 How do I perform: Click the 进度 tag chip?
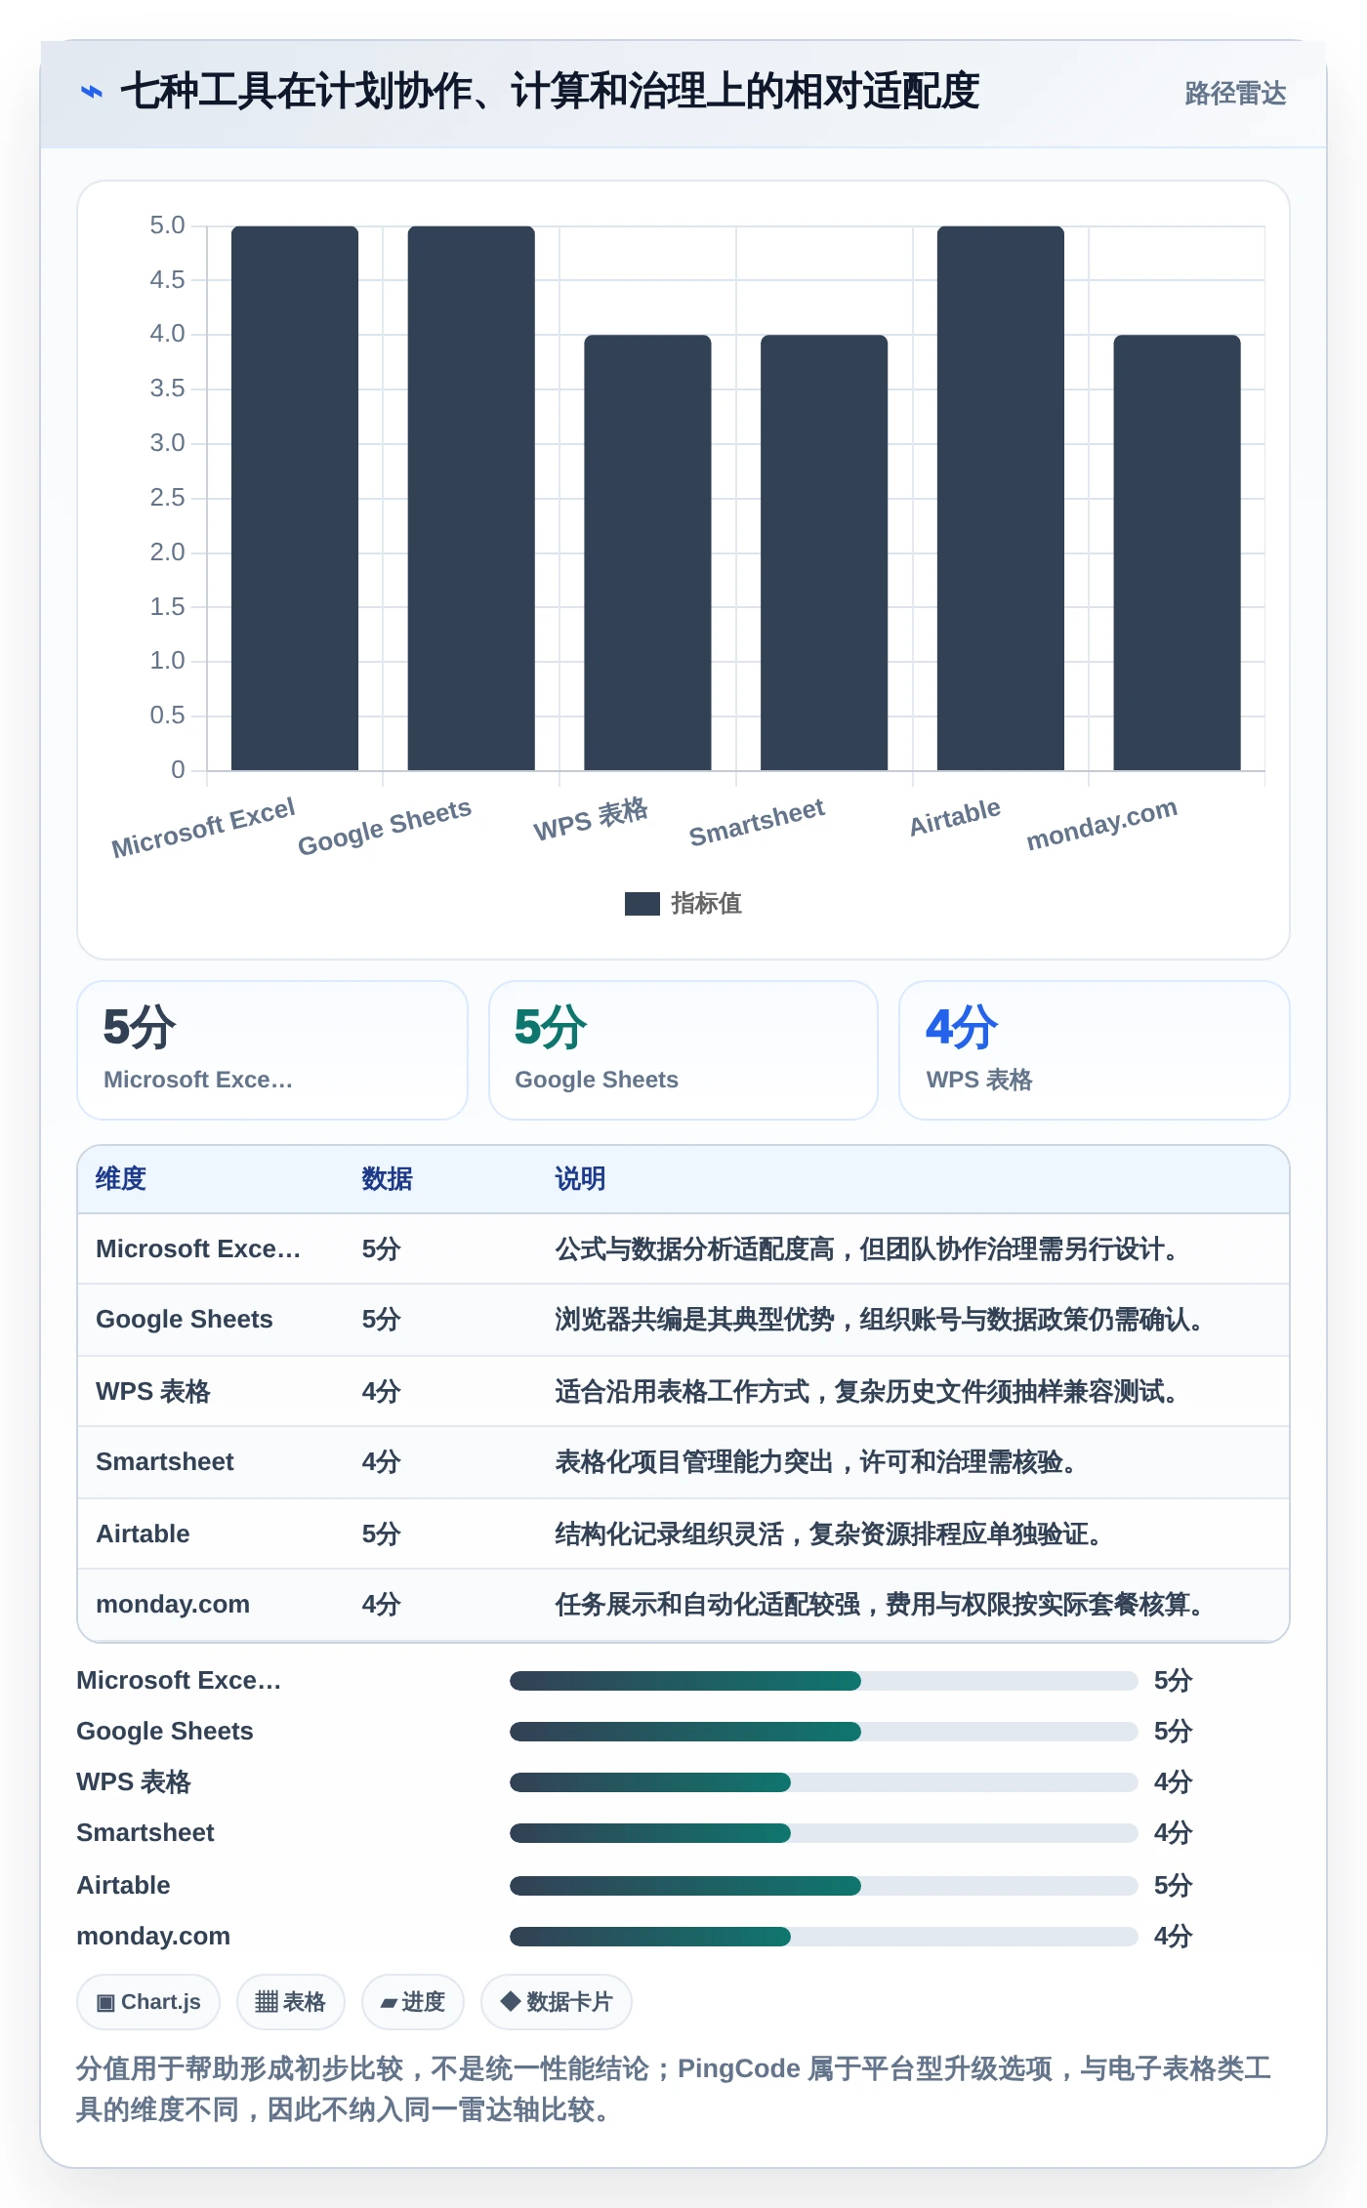(x=413, y=2002)
